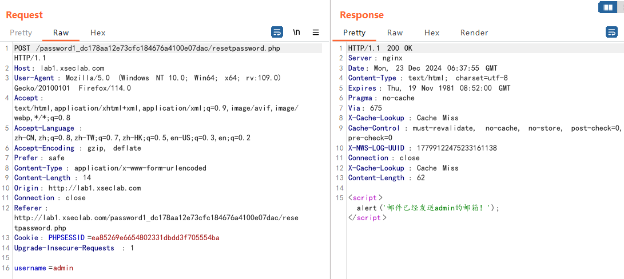Viewport: 624px width, 279px height.
Task: Click the Referer URL in the request
Action: (156, 217)
